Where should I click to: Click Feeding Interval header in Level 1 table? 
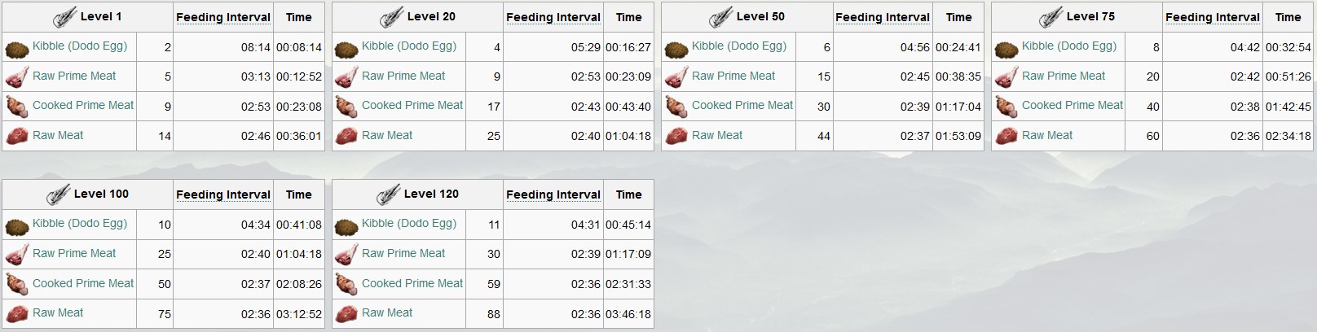[x=223, y=17]
